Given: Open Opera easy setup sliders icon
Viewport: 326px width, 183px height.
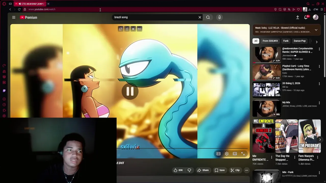Looking at the screenshot, I should [x=322, y=9].
